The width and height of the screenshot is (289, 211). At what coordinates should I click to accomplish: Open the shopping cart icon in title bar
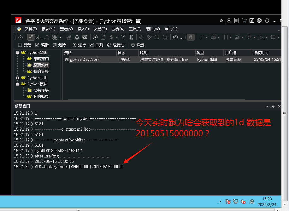(x=244, y=21)
